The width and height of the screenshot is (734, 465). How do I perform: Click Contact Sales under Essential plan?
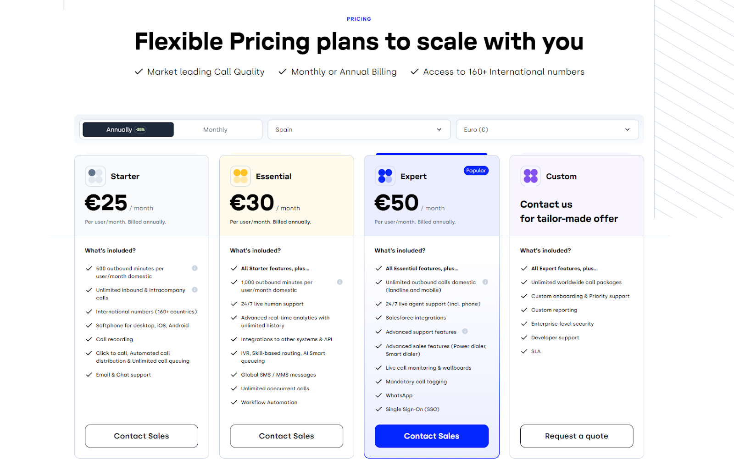286,436
